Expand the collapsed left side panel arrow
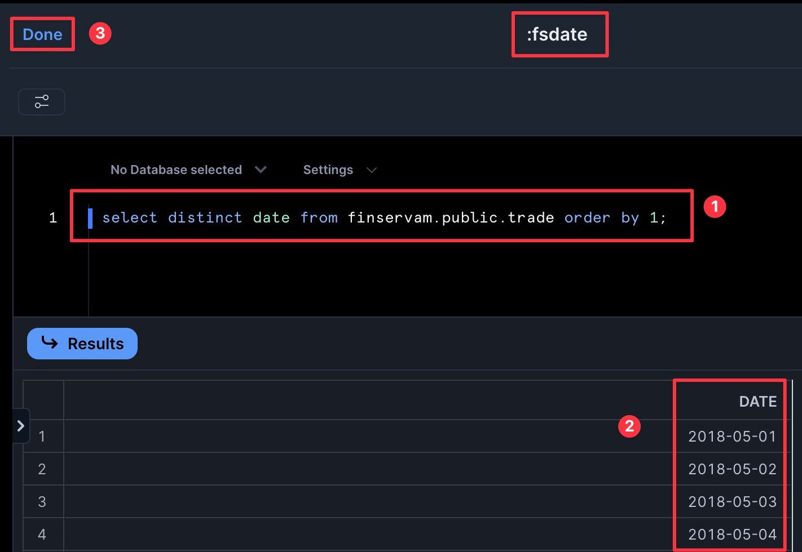The image size is (802, 552). (21, 426)
